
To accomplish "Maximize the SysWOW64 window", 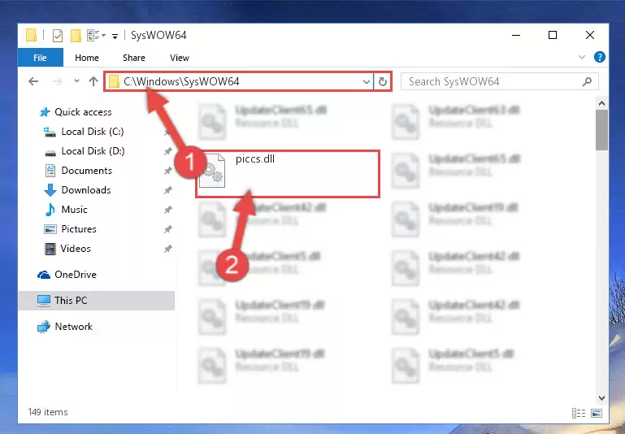I will 553,35.
